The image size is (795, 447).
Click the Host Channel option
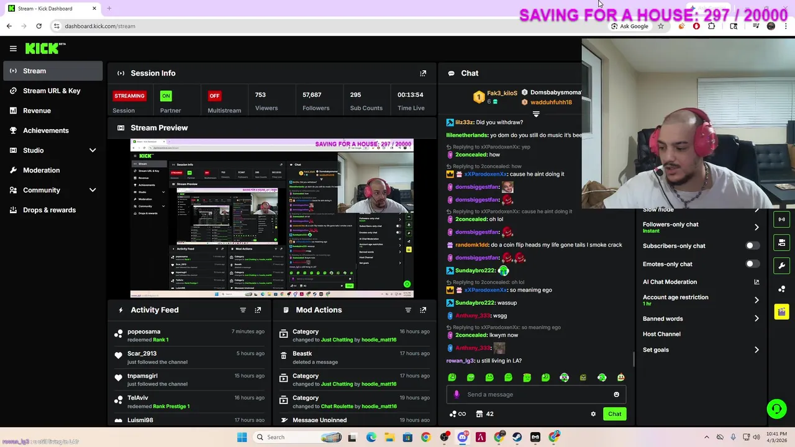pos(661,334)
